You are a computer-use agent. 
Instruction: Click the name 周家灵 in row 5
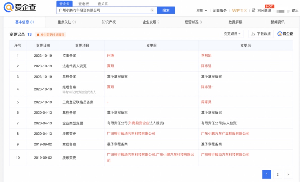point(206,102)
